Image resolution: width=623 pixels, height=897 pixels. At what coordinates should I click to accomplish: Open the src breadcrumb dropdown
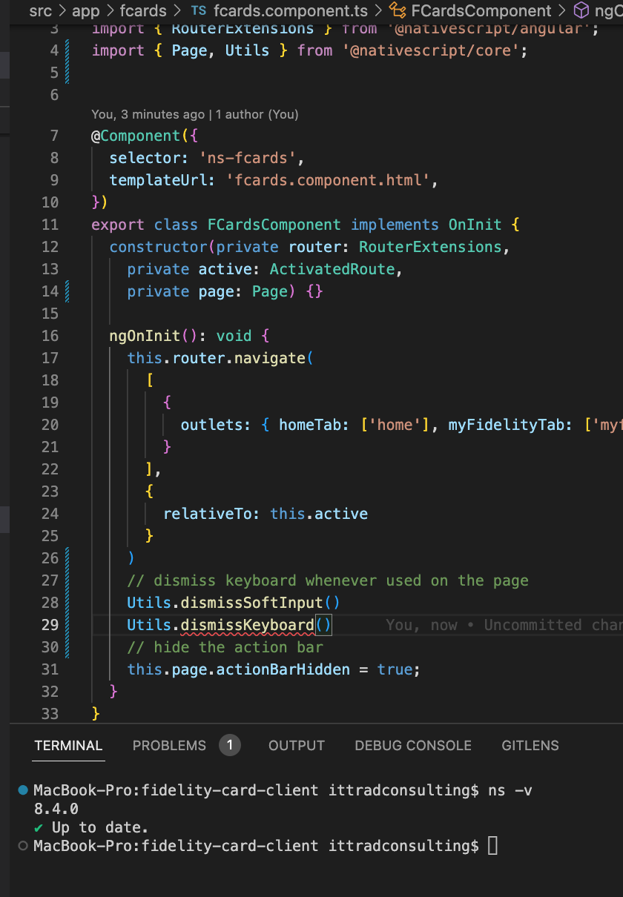tap(40, 11)
